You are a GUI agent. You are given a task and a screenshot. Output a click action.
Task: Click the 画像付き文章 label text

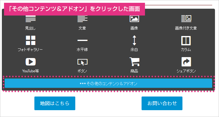[x=186, y=28]
